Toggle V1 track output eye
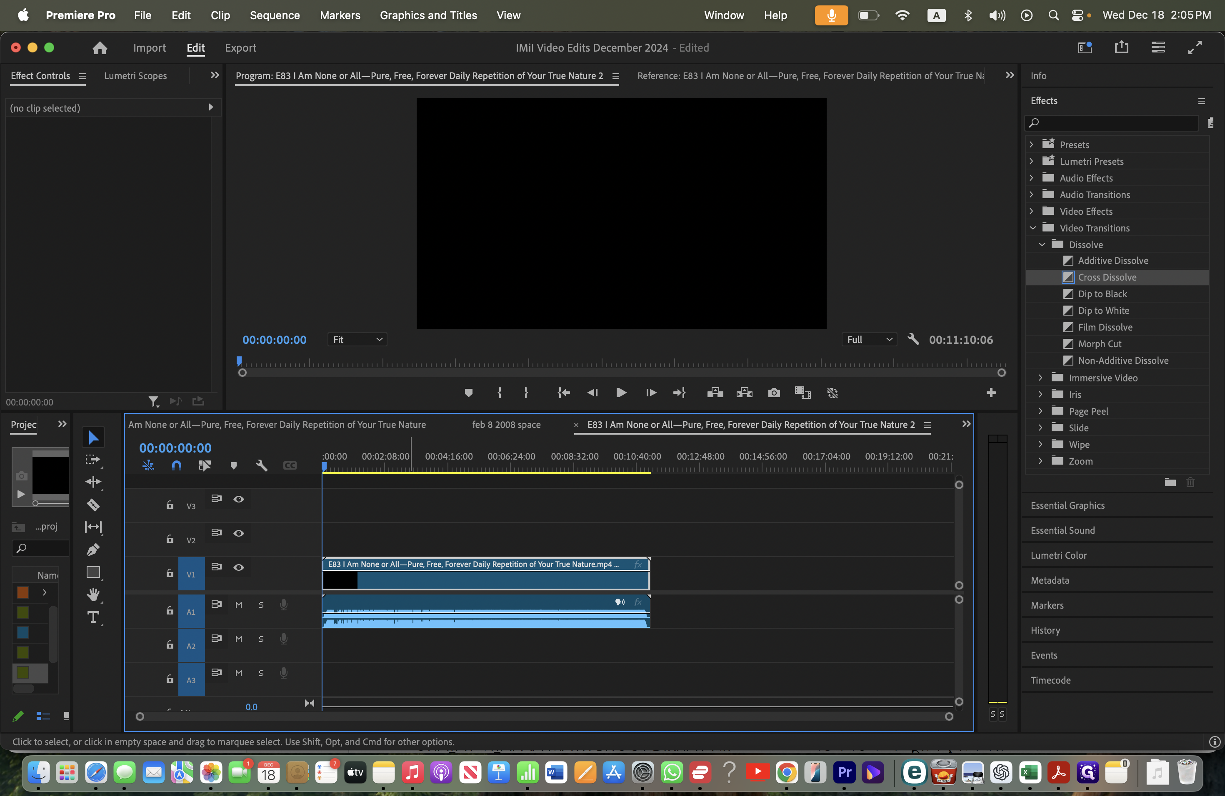1225x796 pixels. (x=238, y=567)
